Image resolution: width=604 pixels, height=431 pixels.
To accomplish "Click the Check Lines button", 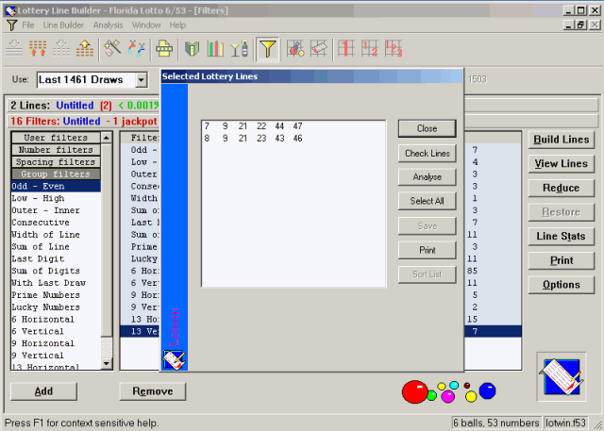I will coord(428,153).
